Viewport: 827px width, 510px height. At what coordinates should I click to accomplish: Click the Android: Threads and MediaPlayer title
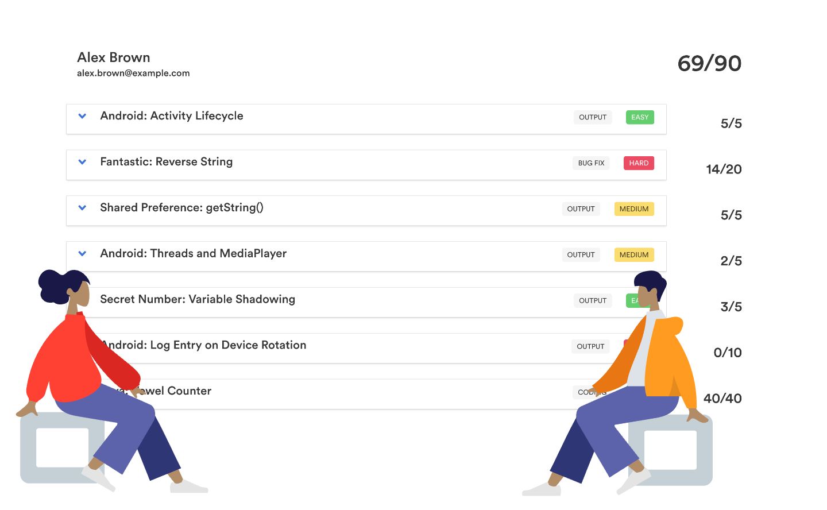pyautogui.click(x=194, y=254)
